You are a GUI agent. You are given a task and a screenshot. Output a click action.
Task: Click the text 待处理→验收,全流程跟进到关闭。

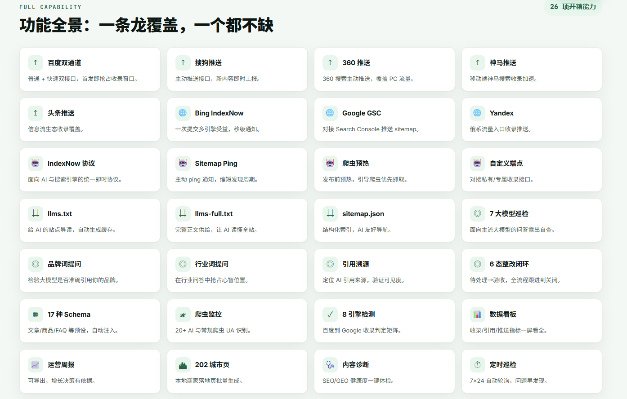point(516,280)
